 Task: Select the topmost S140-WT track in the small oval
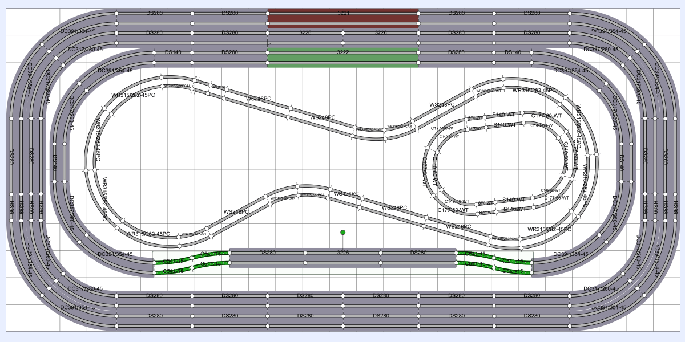(x=504, y=115)
